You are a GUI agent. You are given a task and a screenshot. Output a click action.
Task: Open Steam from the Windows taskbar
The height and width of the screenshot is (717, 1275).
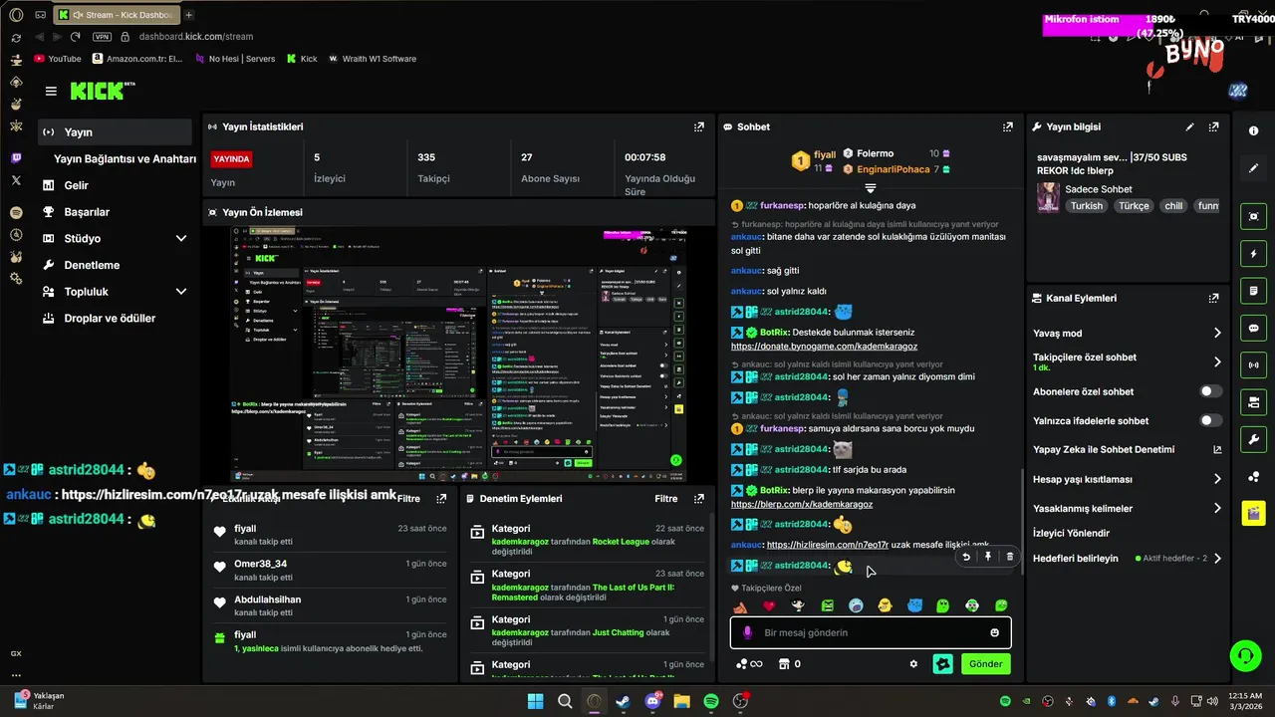coord(624,702)
